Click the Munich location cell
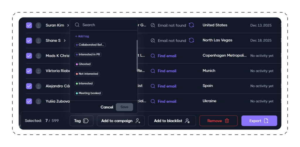 click(209, 71)
